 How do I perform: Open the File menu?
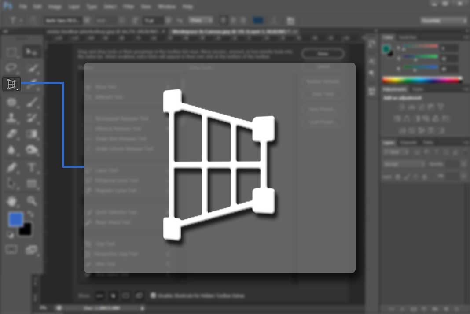[23, 6]
